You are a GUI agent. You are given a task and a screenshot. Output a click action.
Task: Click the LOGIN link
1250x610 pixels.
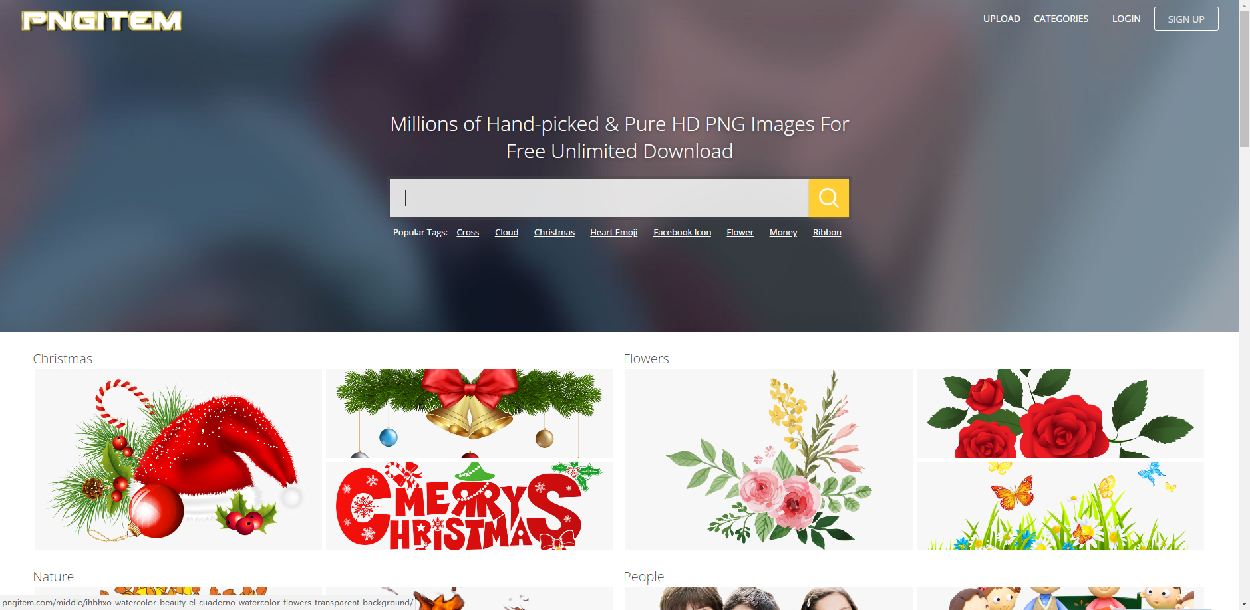pos(1126,19)
